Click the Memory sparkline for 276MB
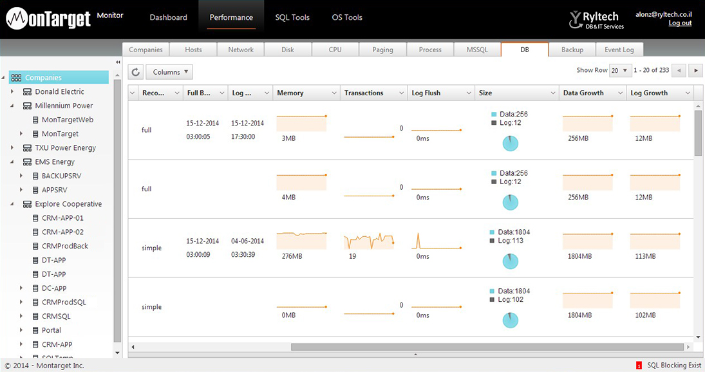 click(302, 241)
